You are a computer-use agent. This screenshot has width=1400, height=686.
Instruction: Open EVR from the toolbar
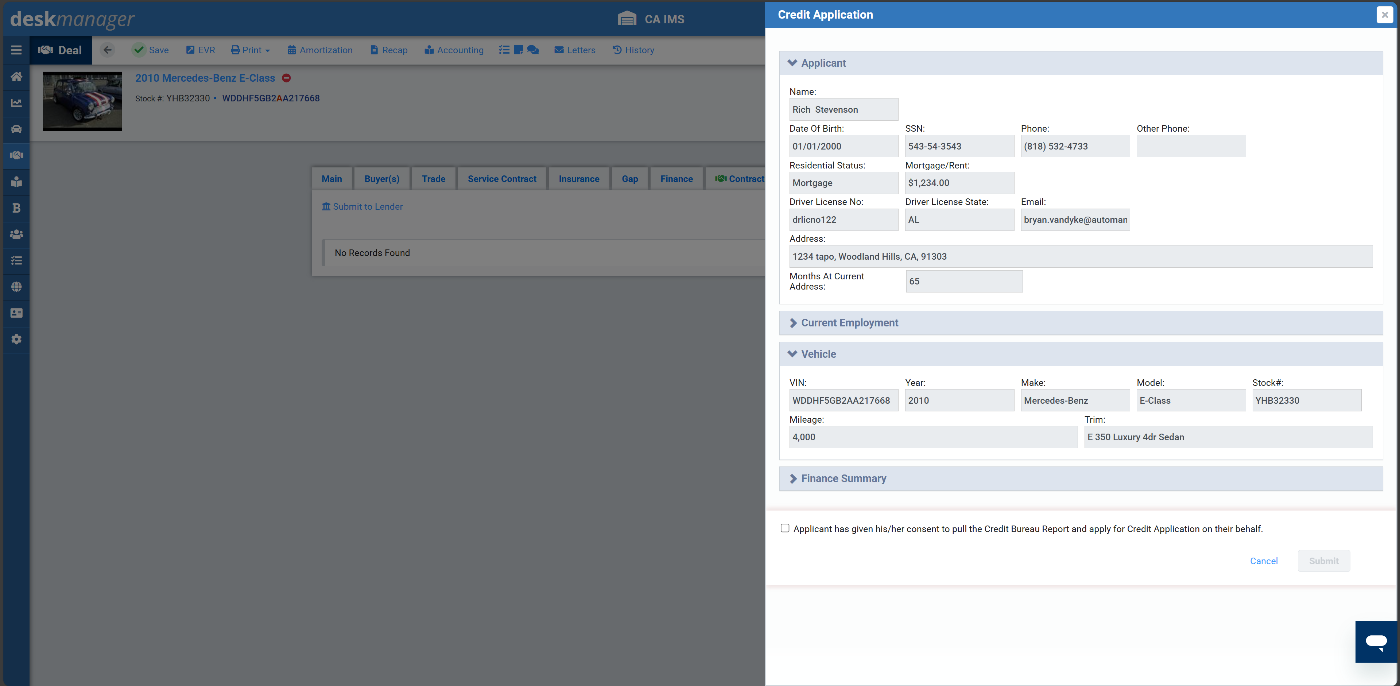(x=200, y=50)
